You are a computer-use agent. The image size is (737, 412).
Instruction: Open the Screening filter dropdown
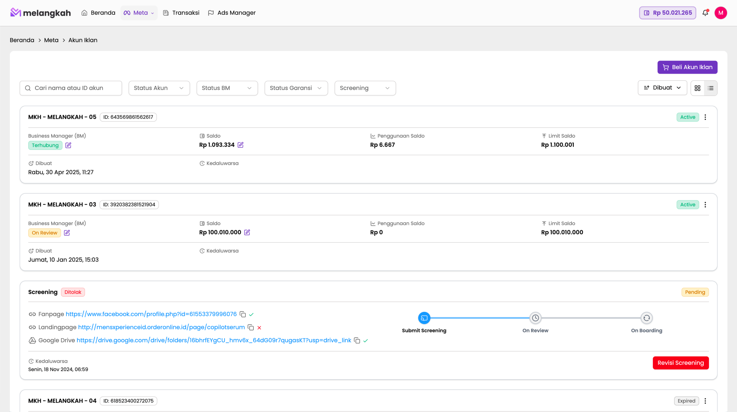(x=365, y=88)
